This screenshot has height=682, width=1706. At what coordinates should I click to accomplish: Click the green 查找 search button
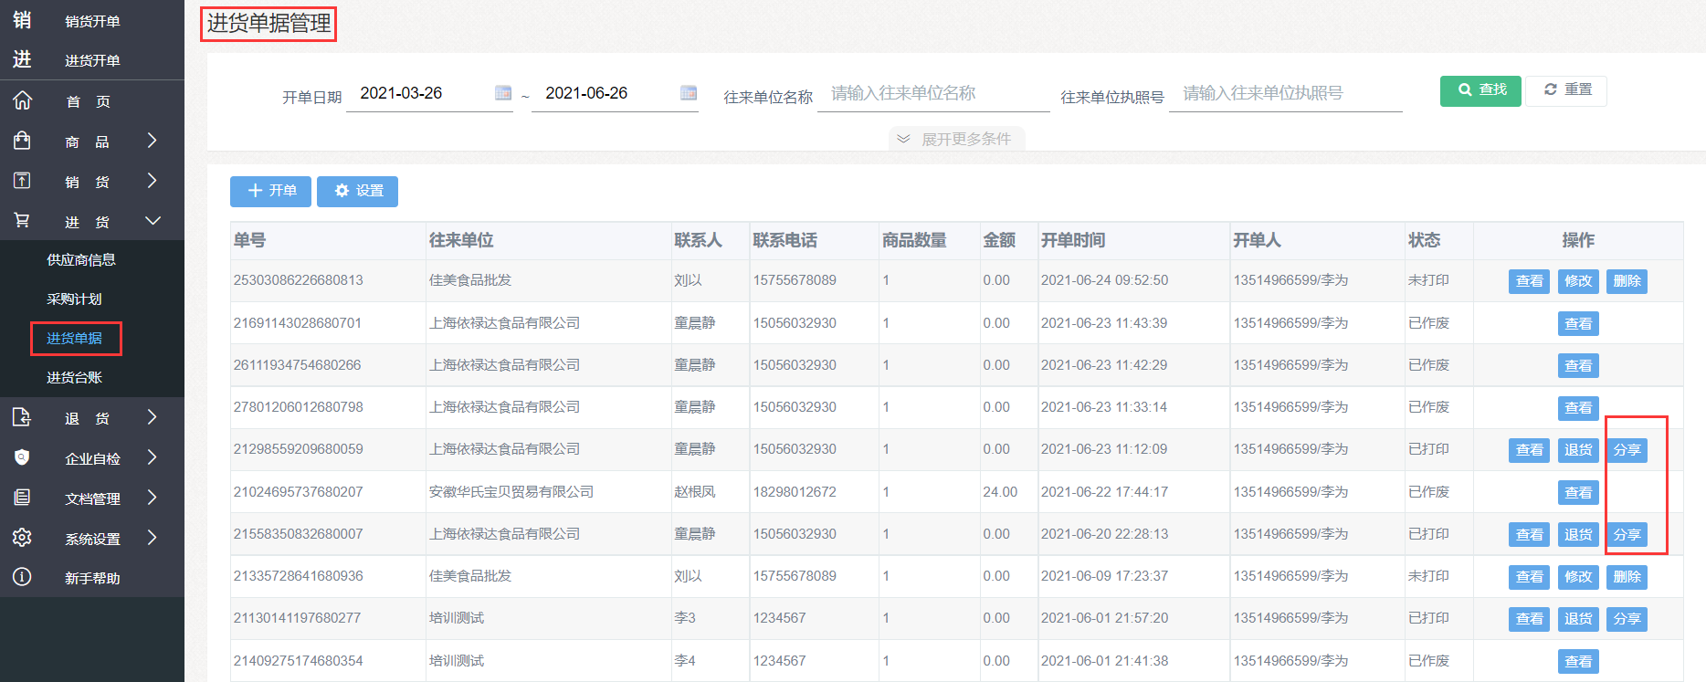click(1480, 90)
